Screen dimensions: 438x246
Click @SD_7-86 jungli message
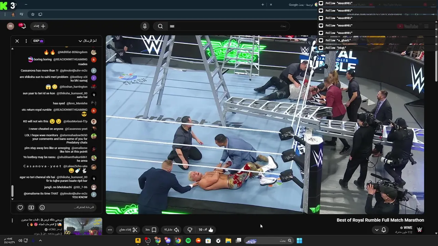(58, 187)
